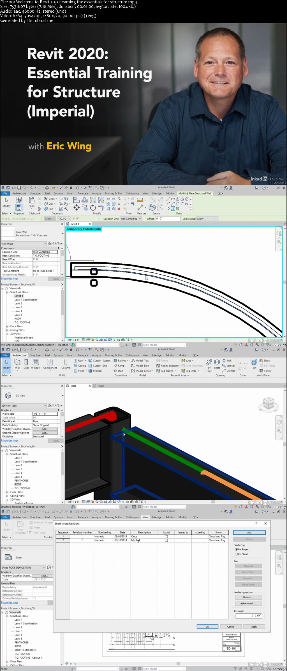
Task: Click the My Bad description cell
Action: click(144, 540)
